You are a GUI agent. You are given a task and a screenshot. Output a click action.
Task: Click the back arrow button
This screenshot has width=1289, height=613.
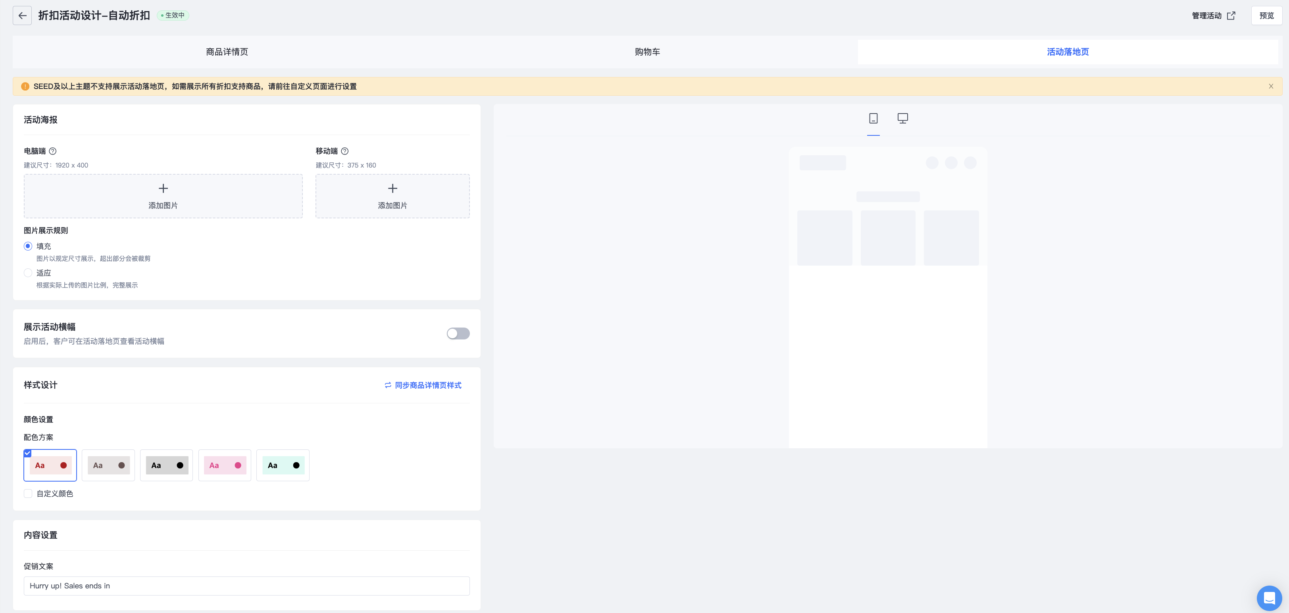(22, 15)
